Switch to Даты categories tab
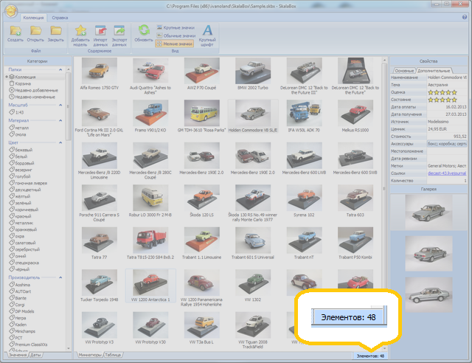 point(35,355)
